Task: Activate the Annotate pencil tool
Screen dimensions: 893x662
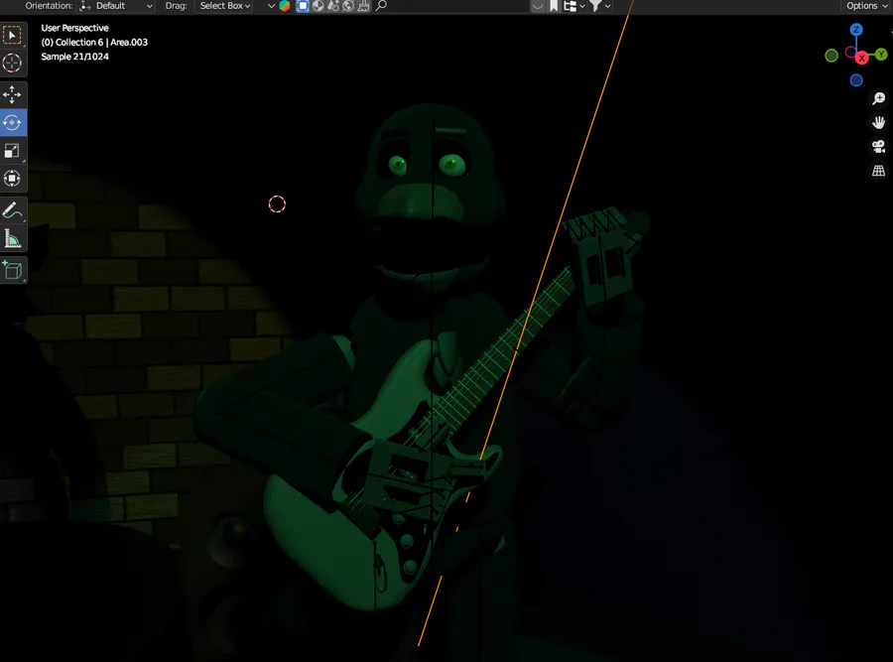Action: (x=12, y=210)
